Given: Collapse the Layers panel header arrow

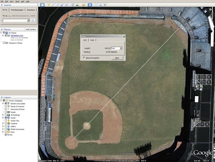Looking at the screenshot, I should [x=2, y=97].
